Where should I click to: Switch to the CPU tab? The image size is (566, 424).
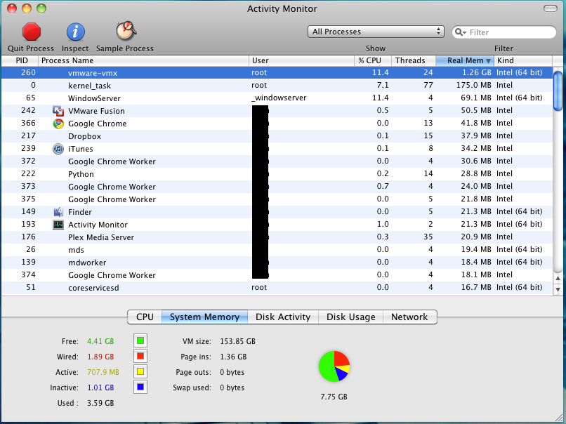pyautogui.click(x=145, y=317)
